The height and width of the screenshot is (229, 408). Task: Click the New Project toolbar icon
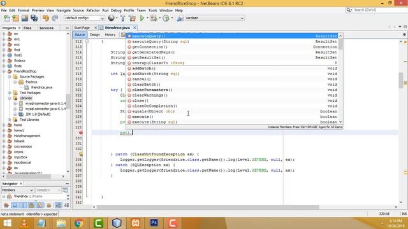click(15, 18)
